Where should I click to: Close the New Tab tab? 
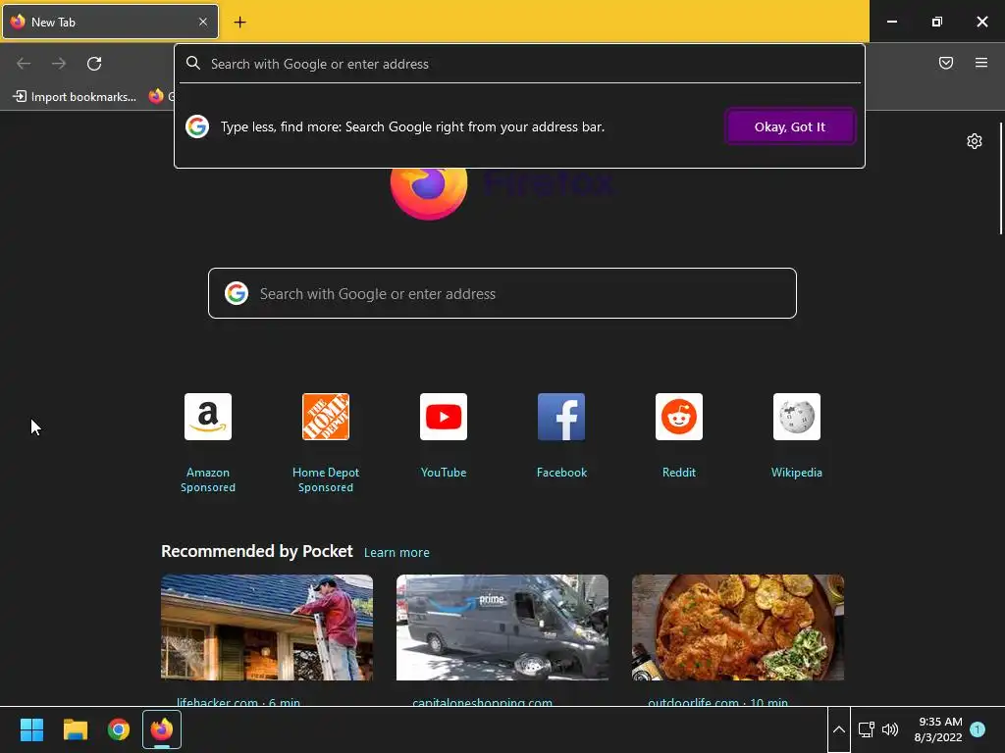(x=202, y=22)
